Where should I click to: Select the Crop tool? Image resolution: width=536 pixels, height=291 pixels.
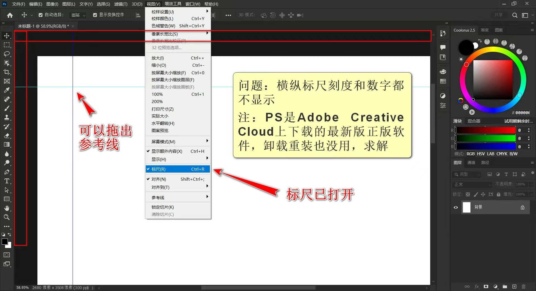coord(7,72)
